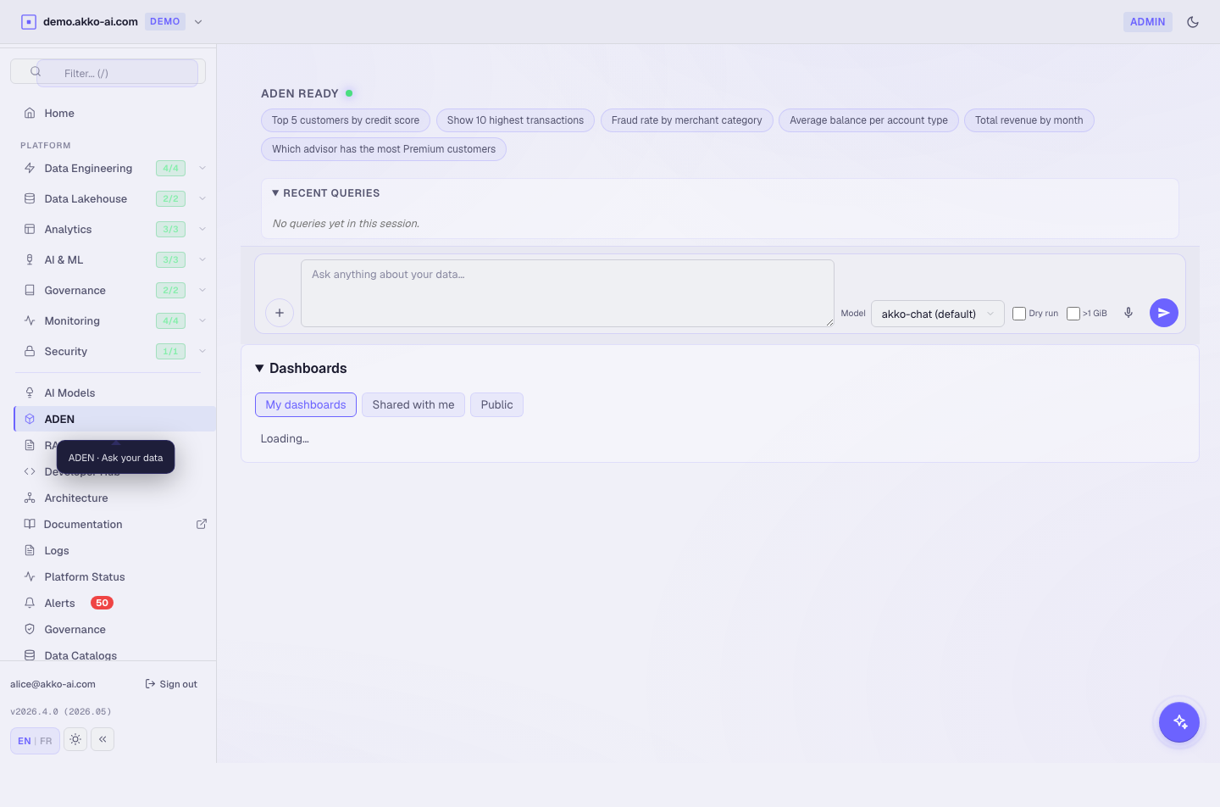
Task: Select the My dashboards tab
Action: tap(306, 404)
